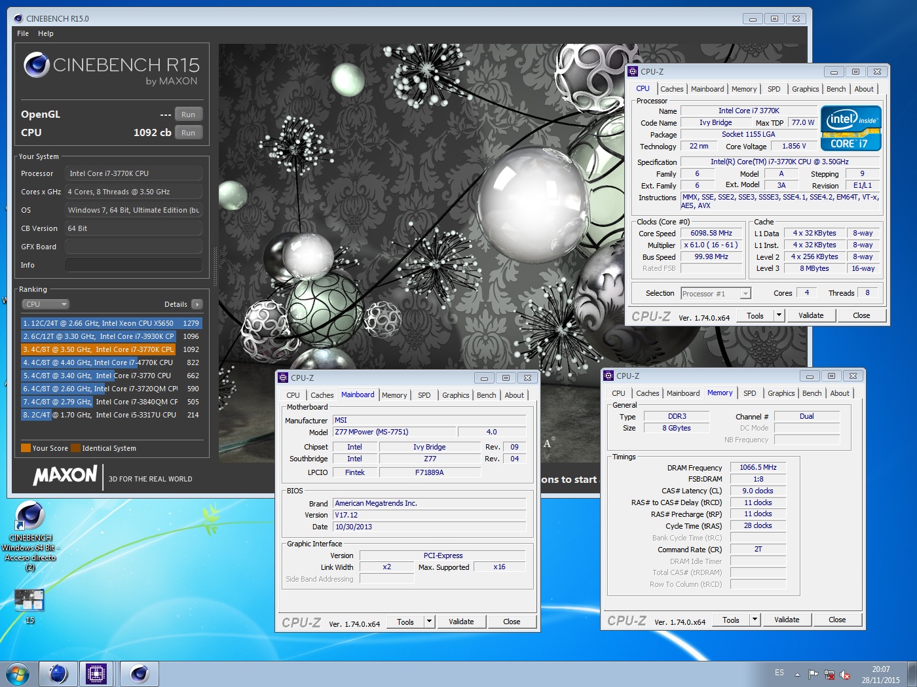Open CINEBENCH Windows 64 Bit desktop shortcut

(x=30, y=537)
